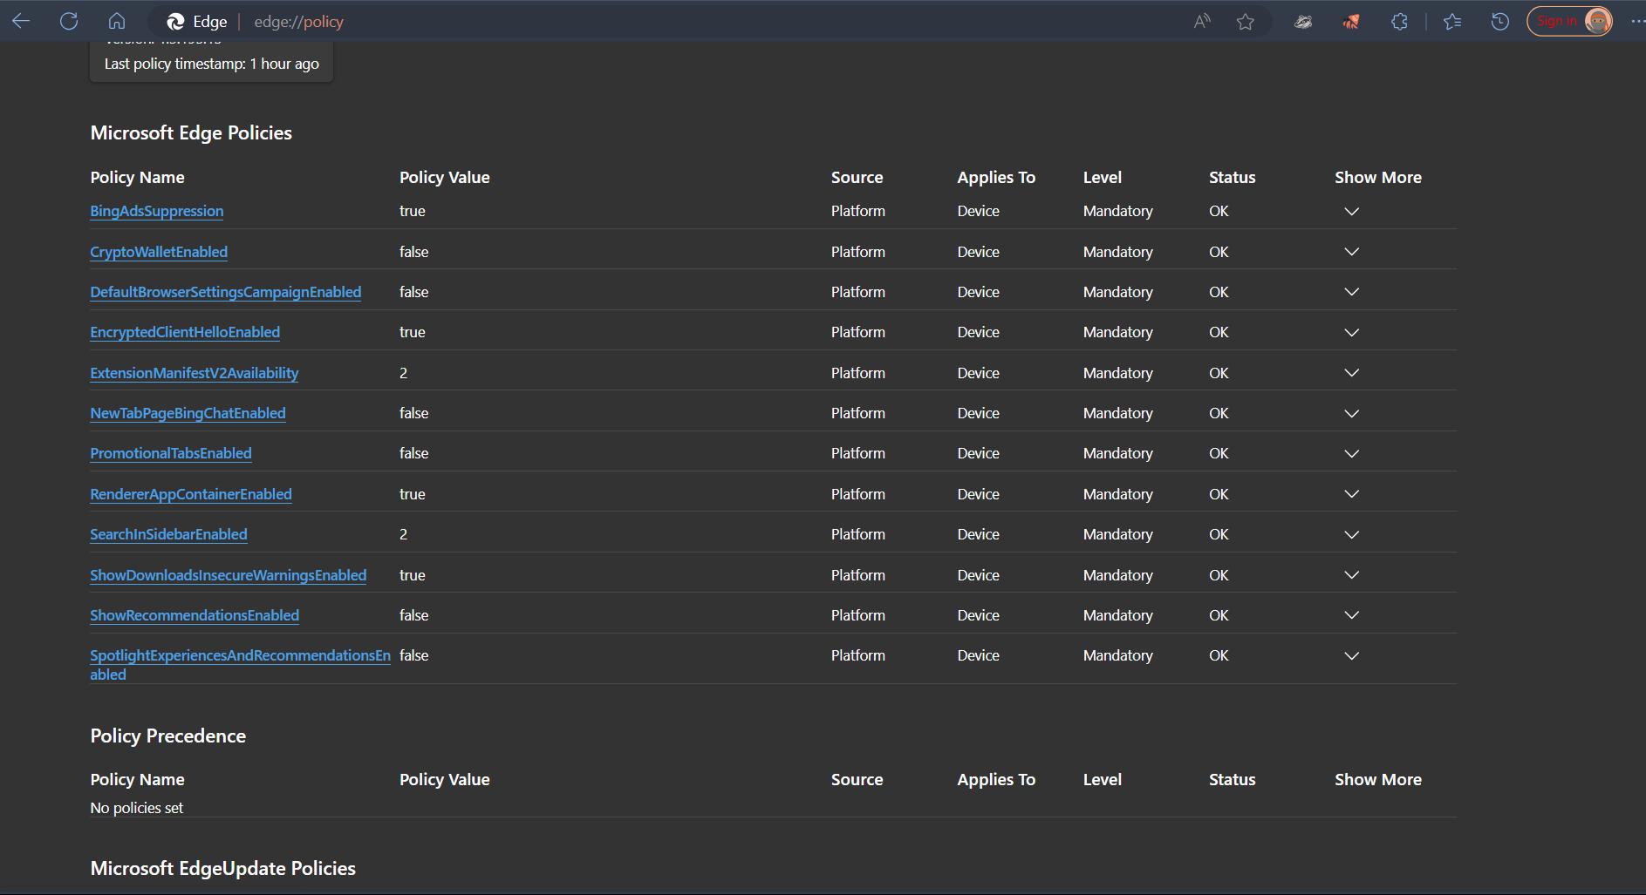This screenshot has height=895, width=1646.
Task: Open the Extensions puzzle menu
Action: (x=1399, y=22)
